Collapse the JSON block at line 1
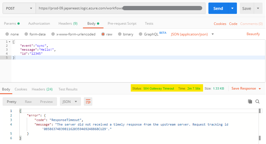 10,42
